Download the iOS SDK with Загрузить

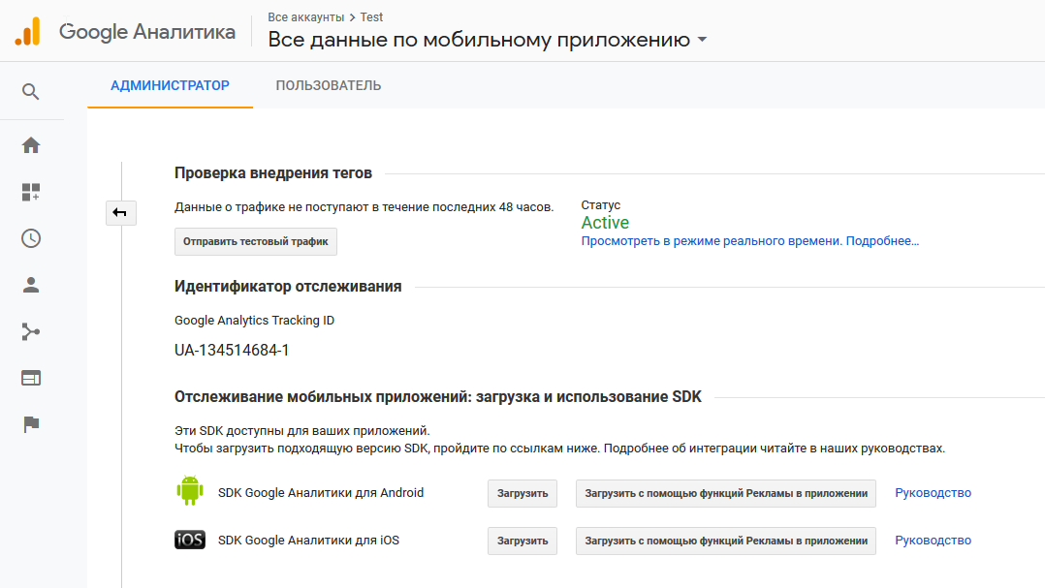pyautogui.click(x=522, y=541)
